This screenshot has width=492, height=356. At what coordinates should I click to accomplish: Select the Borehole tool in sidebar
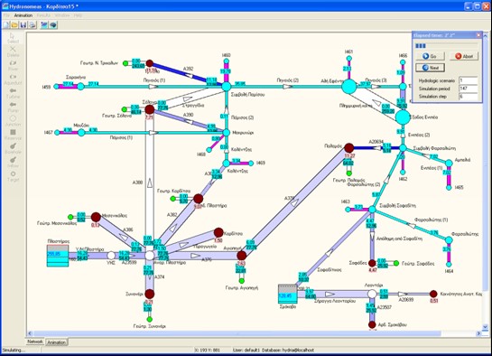point(13,148)
